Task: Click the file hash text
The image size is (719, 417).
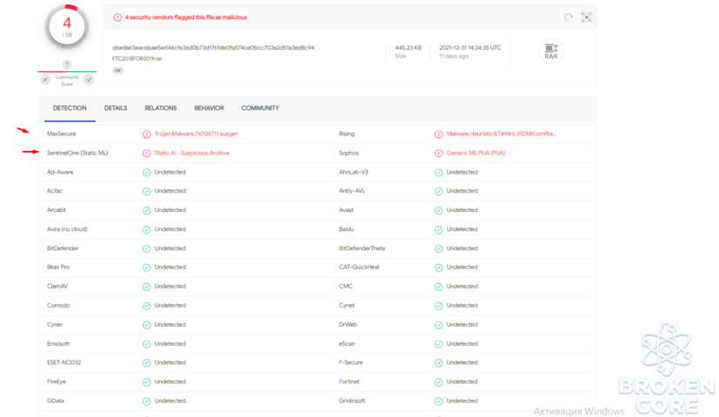Action: click(213, 48)
